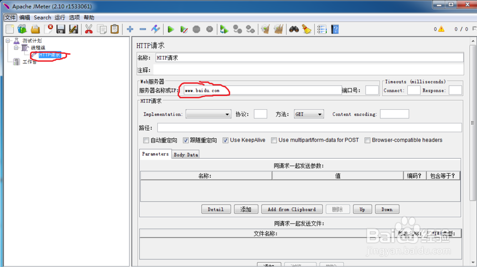Click the Down button

(387, 209)
